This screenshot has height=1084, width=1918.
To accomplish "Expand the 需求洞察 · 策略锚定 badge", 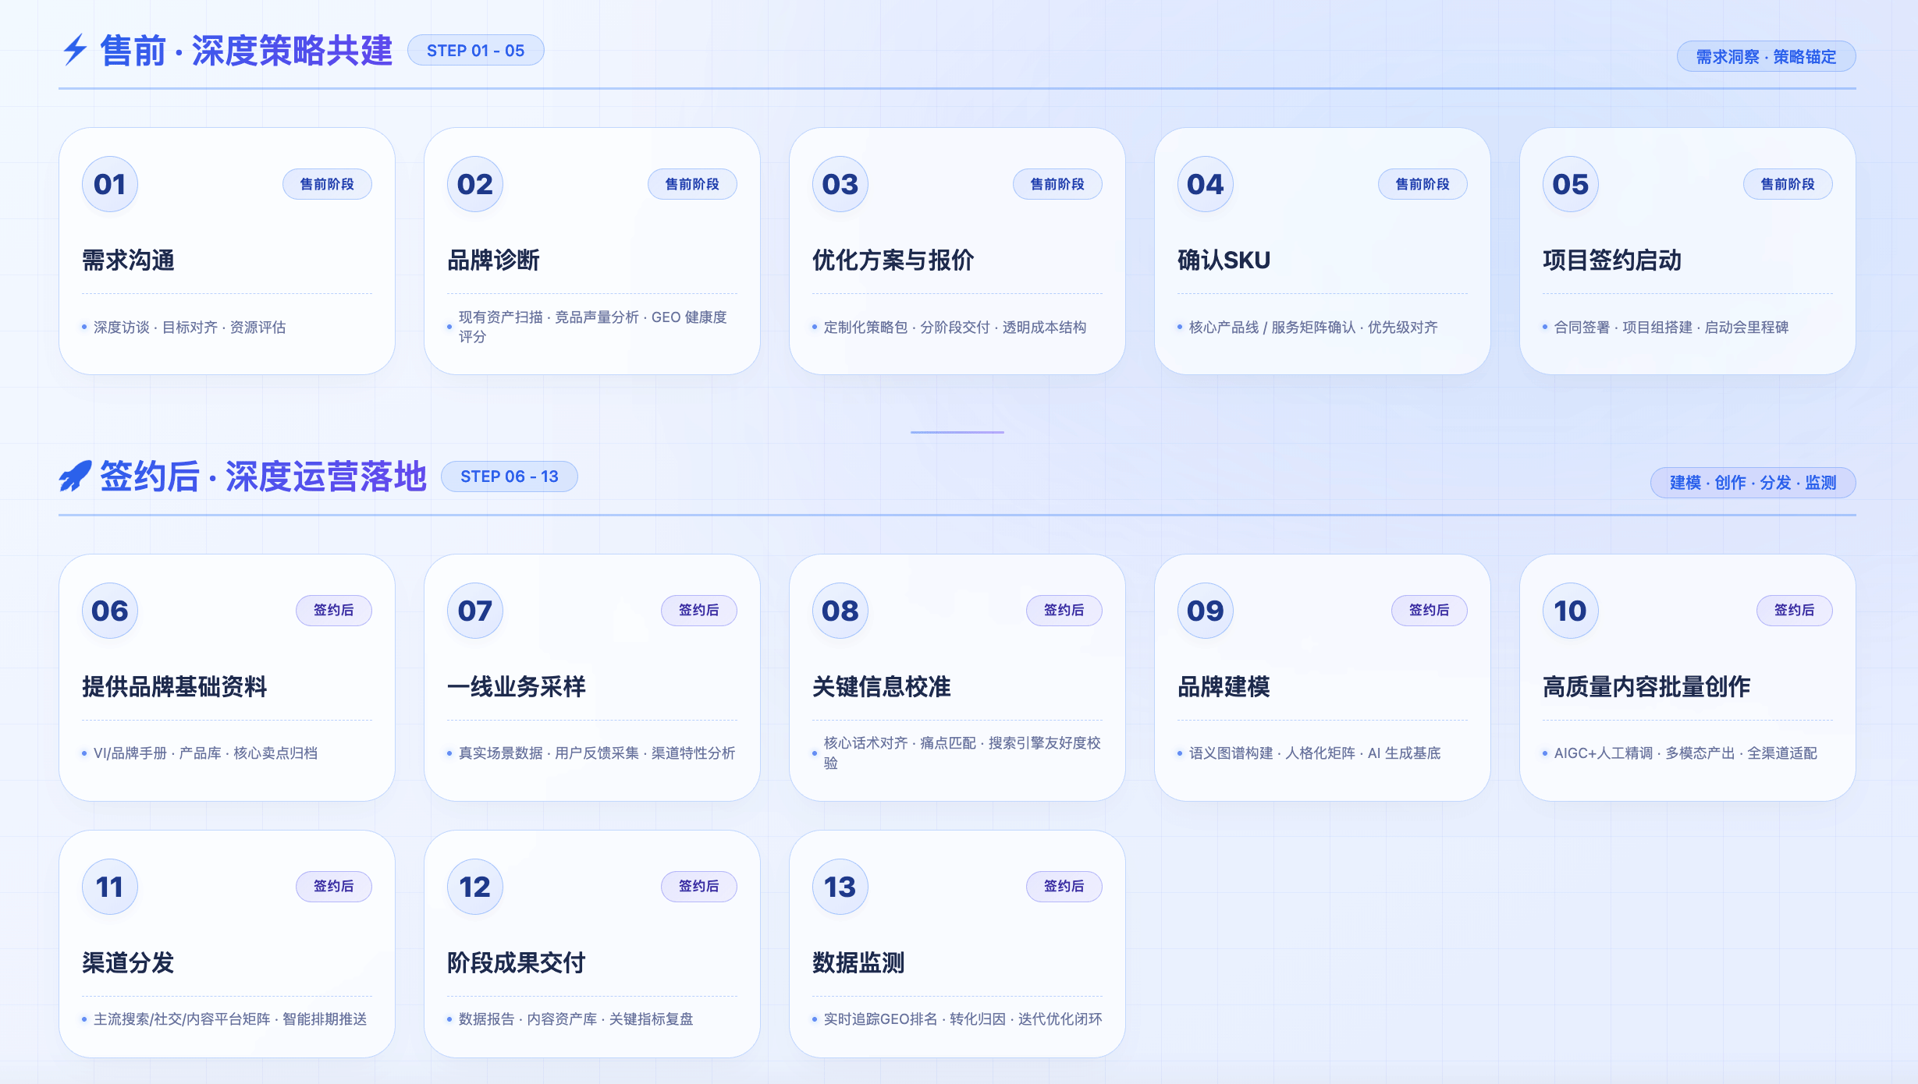I will [x=1766, y=56].
